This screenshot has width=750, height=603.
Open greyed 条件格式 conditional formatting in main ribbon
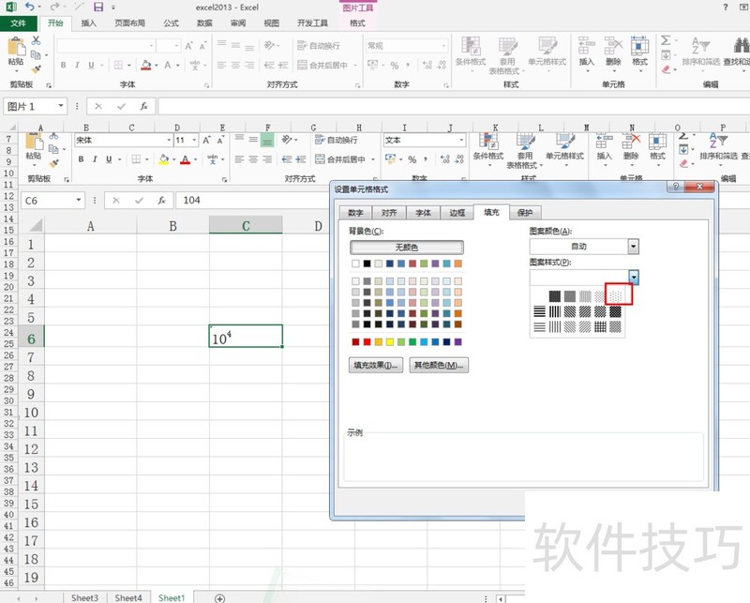coord(471,54)
